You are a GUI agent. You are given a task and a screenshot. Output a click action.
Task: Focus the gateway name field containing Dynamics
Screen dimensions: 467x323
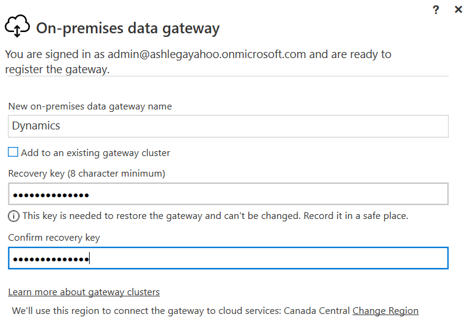[x=228, y=126]
